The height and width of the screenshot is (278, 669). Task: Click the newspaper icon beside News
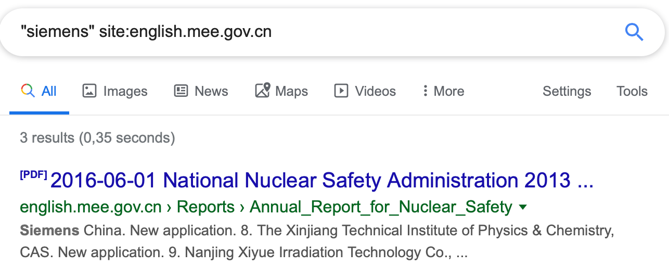point(181,91)
